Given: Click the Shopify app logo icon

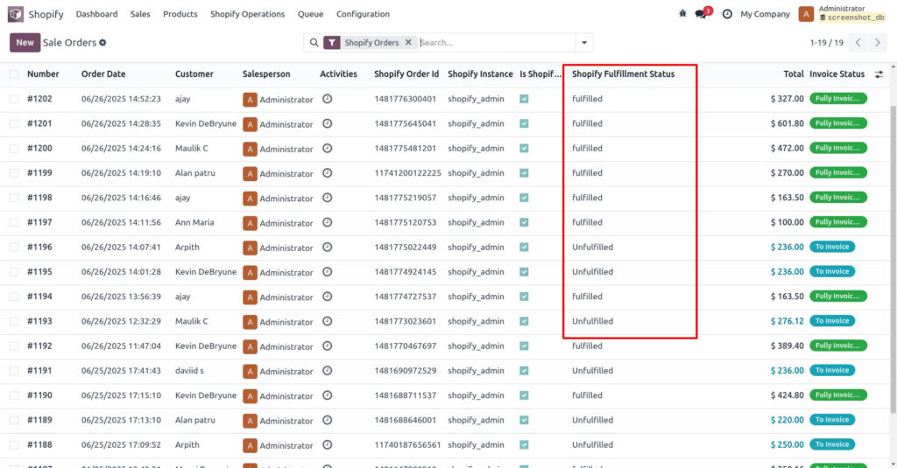Looking at the screenshot, I should 16,14.
